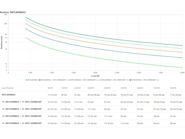The image size is (185, 139).
Task: Click the '1 h 12 min' runtime cell
Action: 52,95
